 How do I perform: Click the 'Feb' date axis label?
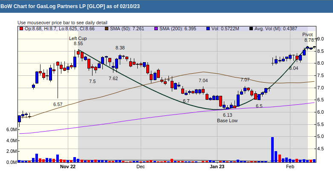pos(290,166)
